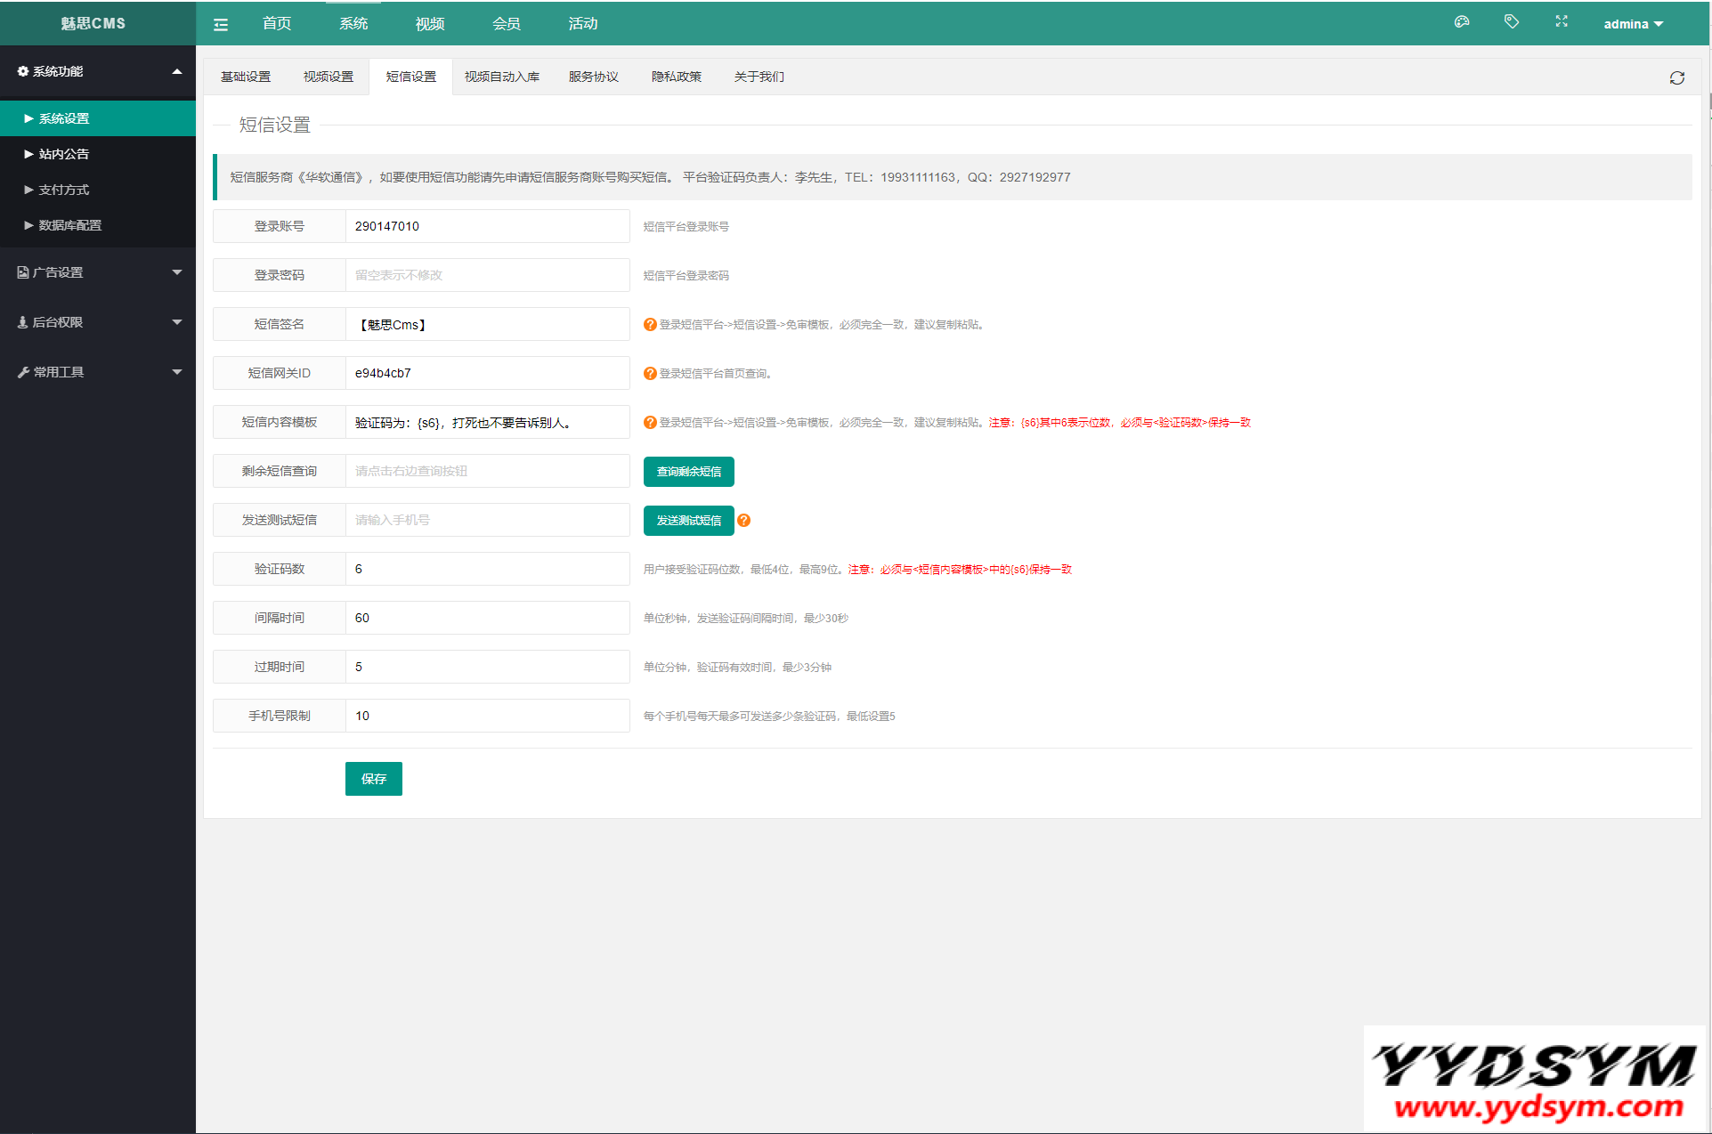Screen dimensions: 1712x1134
Task: Open the 会员 top menu
Action: pos(507,24)
